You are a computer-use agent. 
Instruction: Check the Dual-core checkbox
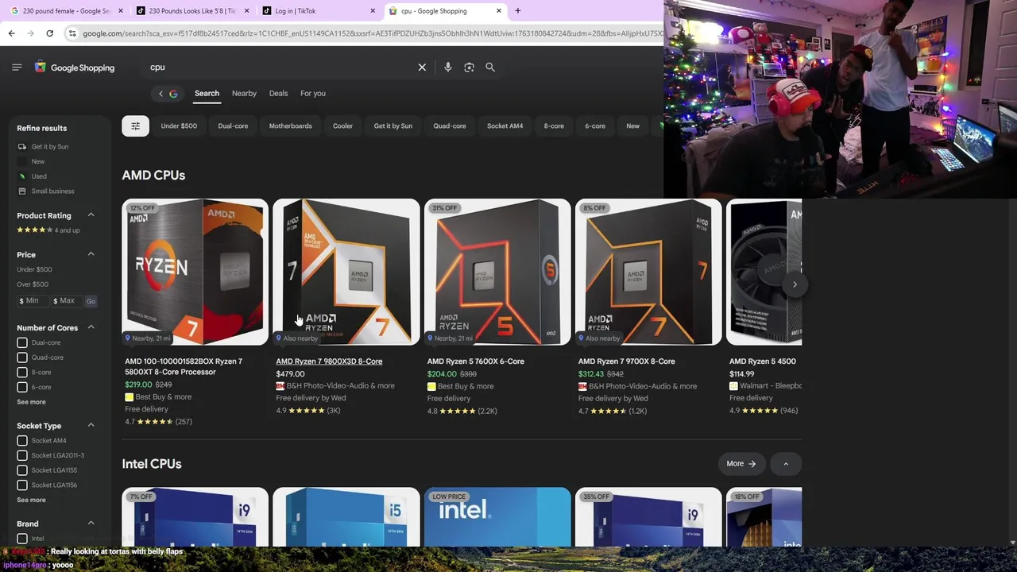pyautogui.click(x=22, y=342)
